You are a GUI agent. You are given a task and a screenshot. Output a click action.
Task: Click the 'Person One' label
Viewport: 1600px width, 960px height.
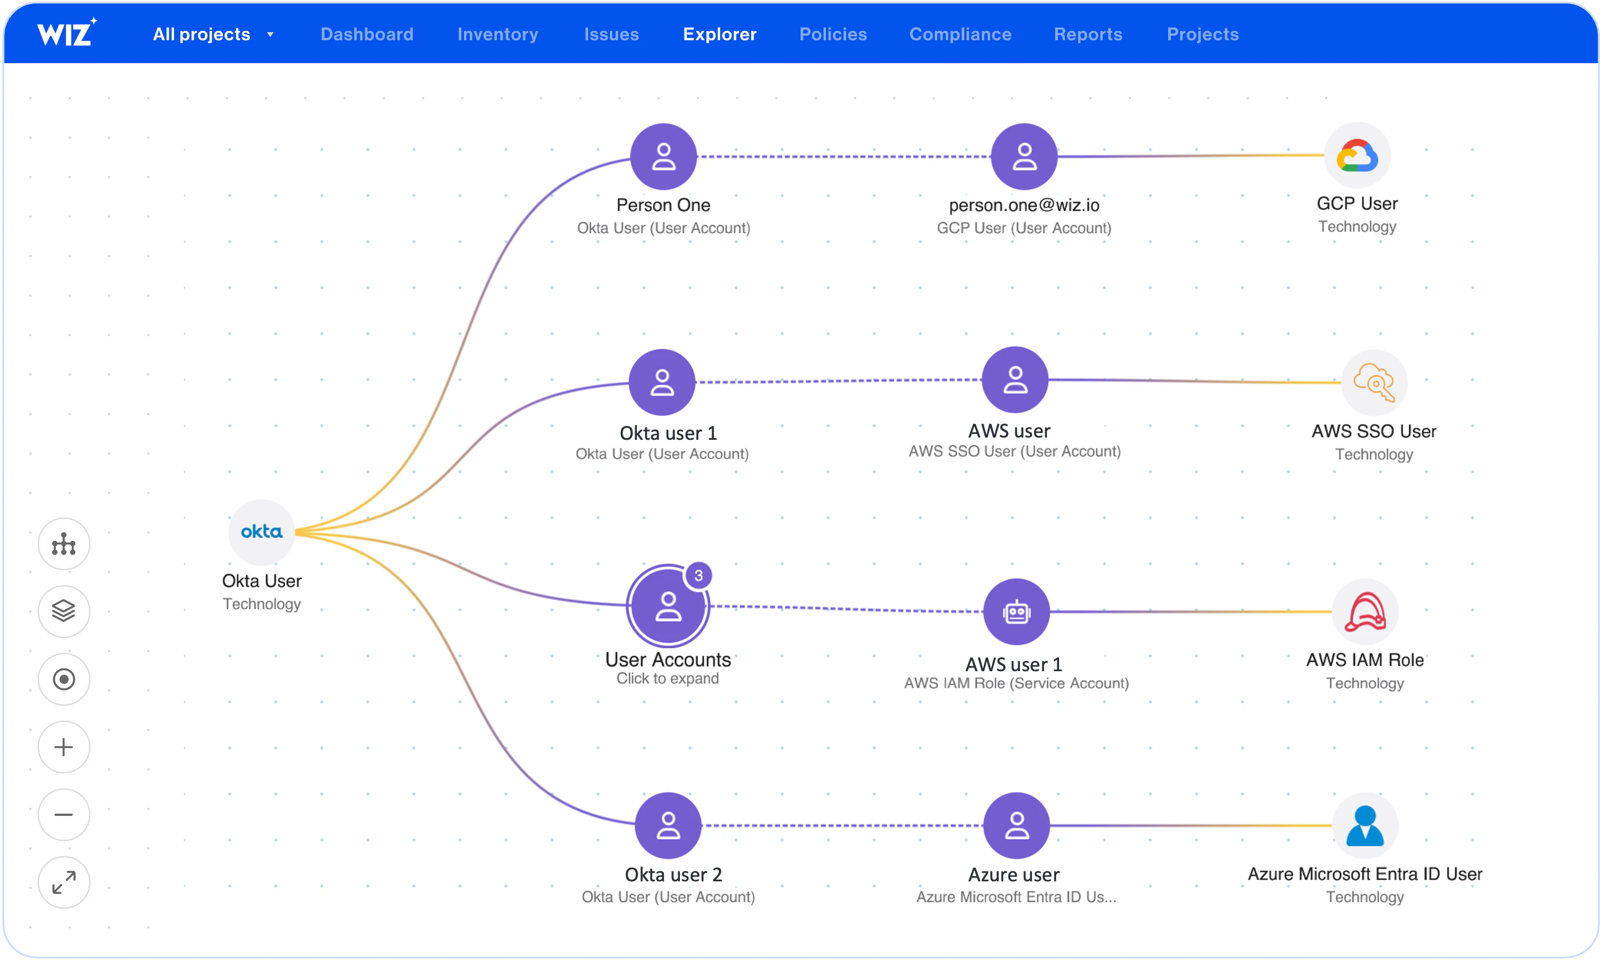[663, 205]
